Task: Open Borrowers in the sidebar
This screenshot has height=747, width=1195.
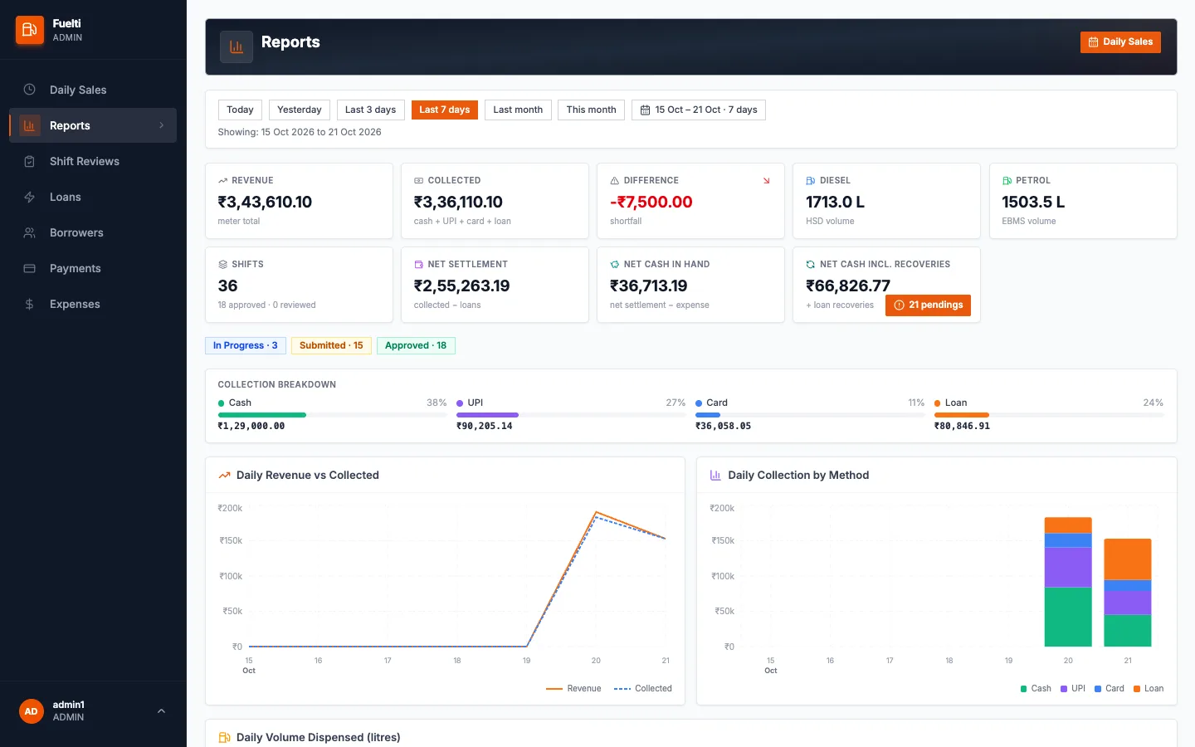Action: [x=93, y=232]
